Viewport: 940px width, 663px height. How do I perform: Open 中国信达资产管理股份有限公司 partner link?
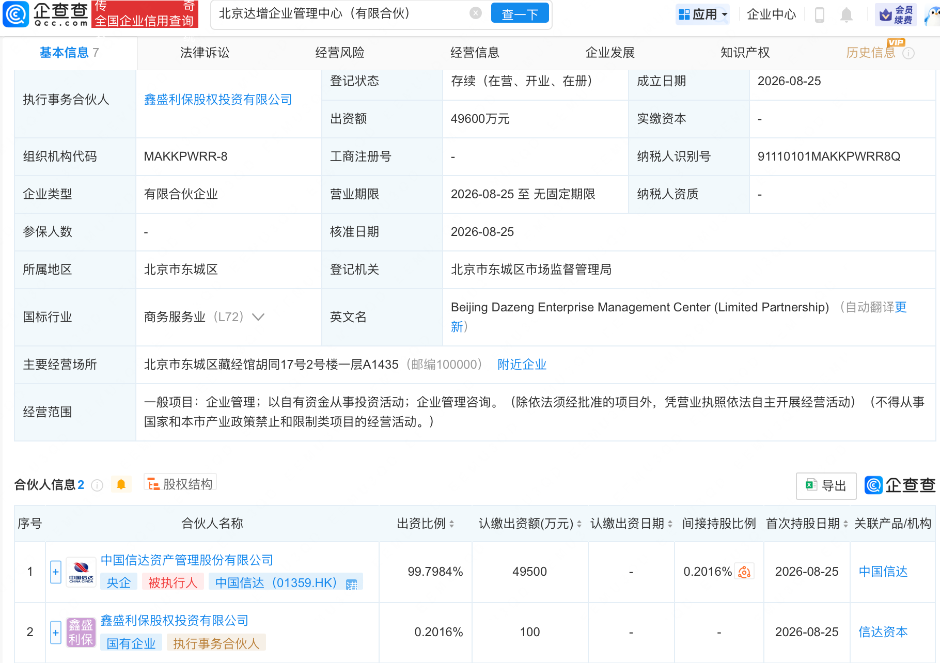[x=187, y=560]
